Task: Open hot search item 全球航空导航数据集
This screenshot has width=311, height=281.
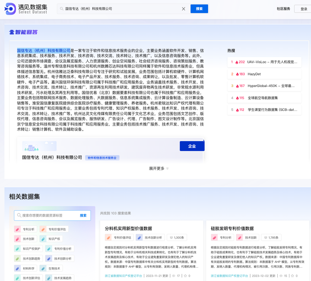Action: pyautogui.click(x=264, y=98)
